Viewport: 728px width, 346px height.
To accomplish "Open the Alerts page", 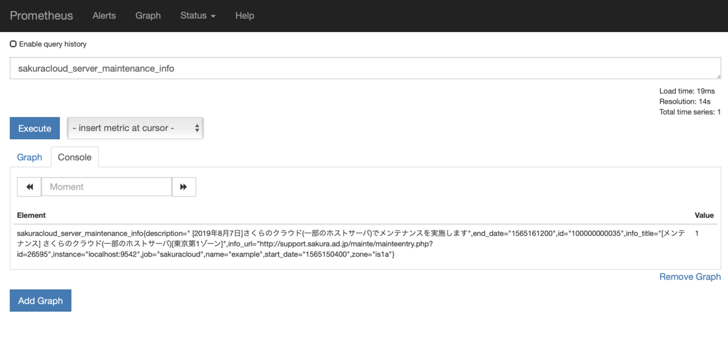I will tap(104, 16).
